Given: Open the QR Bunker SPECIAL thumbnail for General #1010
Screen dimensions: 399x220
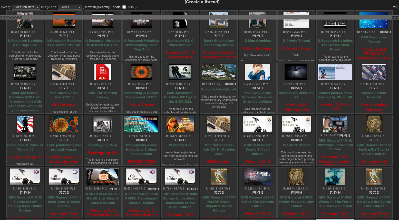Looking at the screenshot, I should [103, 177].
